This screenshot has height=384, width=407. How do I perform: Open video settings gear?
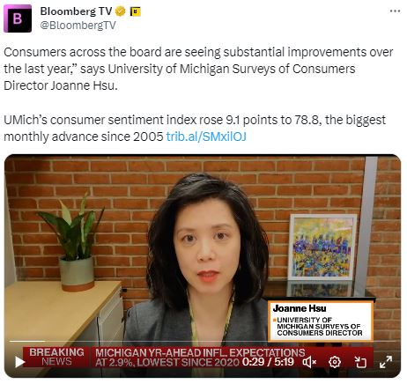tap(335, 362)
